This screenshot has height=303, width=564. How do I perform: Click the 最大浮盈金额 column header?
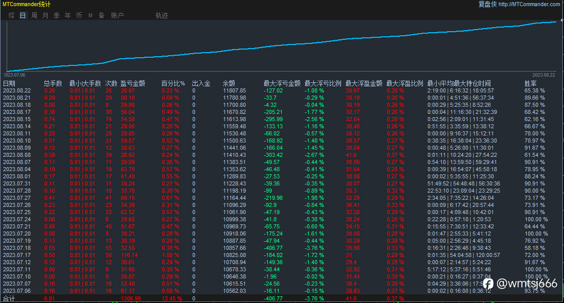(364, 83)
